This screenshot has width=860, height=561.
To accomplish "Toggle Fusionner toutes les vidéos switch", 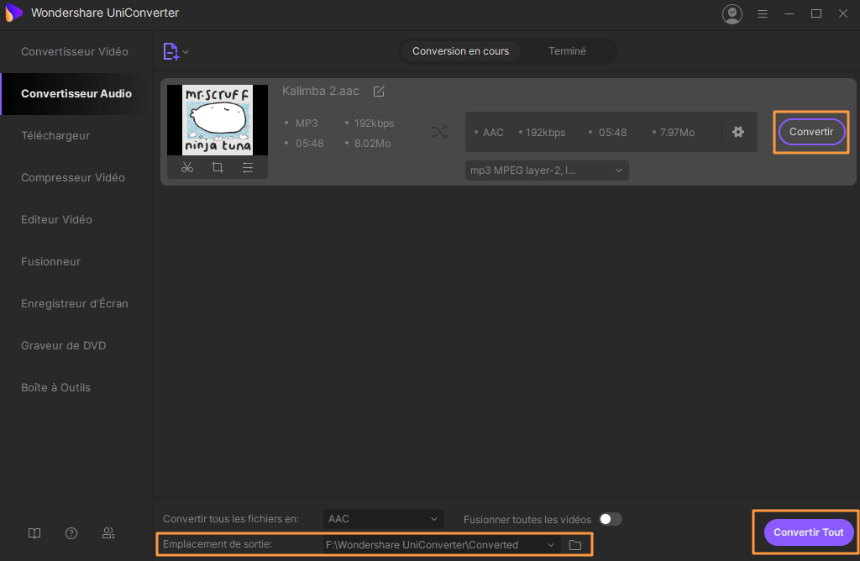I will click(x=610, y=519).
